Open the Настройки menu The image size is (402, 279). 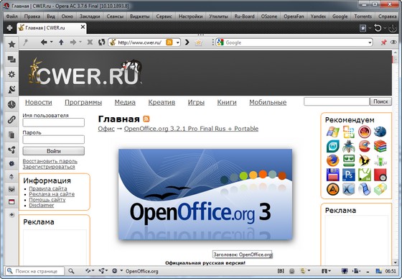coord(190,17)
